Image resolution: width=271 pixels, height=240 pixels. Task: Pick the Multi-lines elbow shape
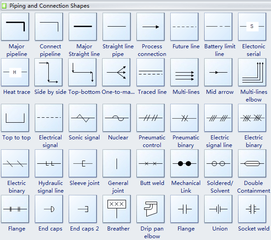252,72
